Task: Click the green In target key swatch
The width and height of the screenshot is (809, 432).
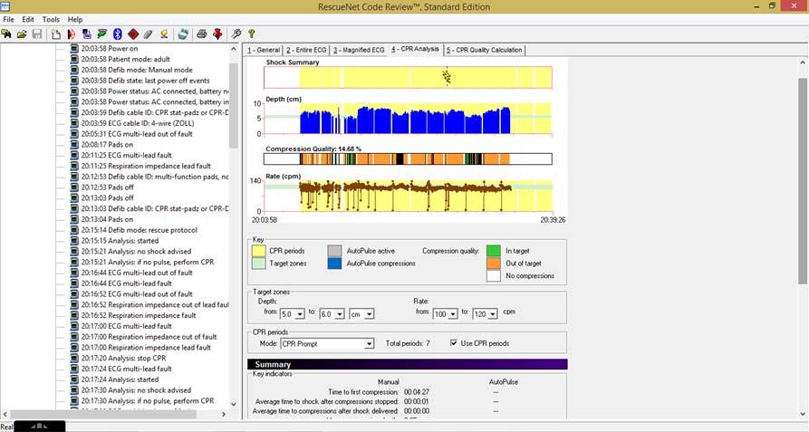Action: coord(493,251)
